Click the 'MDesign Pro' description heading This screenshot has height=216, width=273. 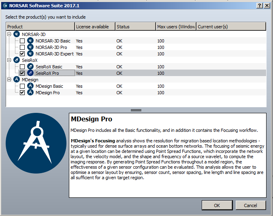point(92,119)
